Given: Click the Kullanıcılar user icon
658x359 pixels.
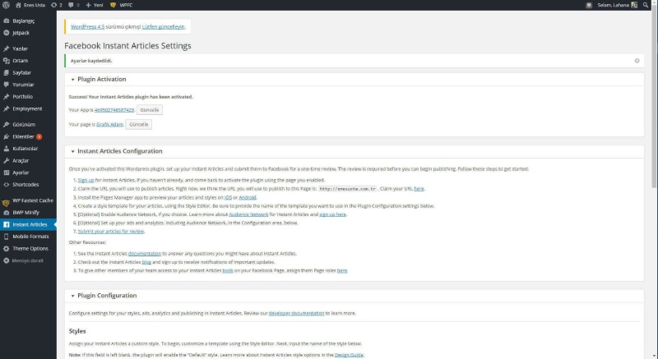Looking at the screenshot, I should click(x=7, y=149).
